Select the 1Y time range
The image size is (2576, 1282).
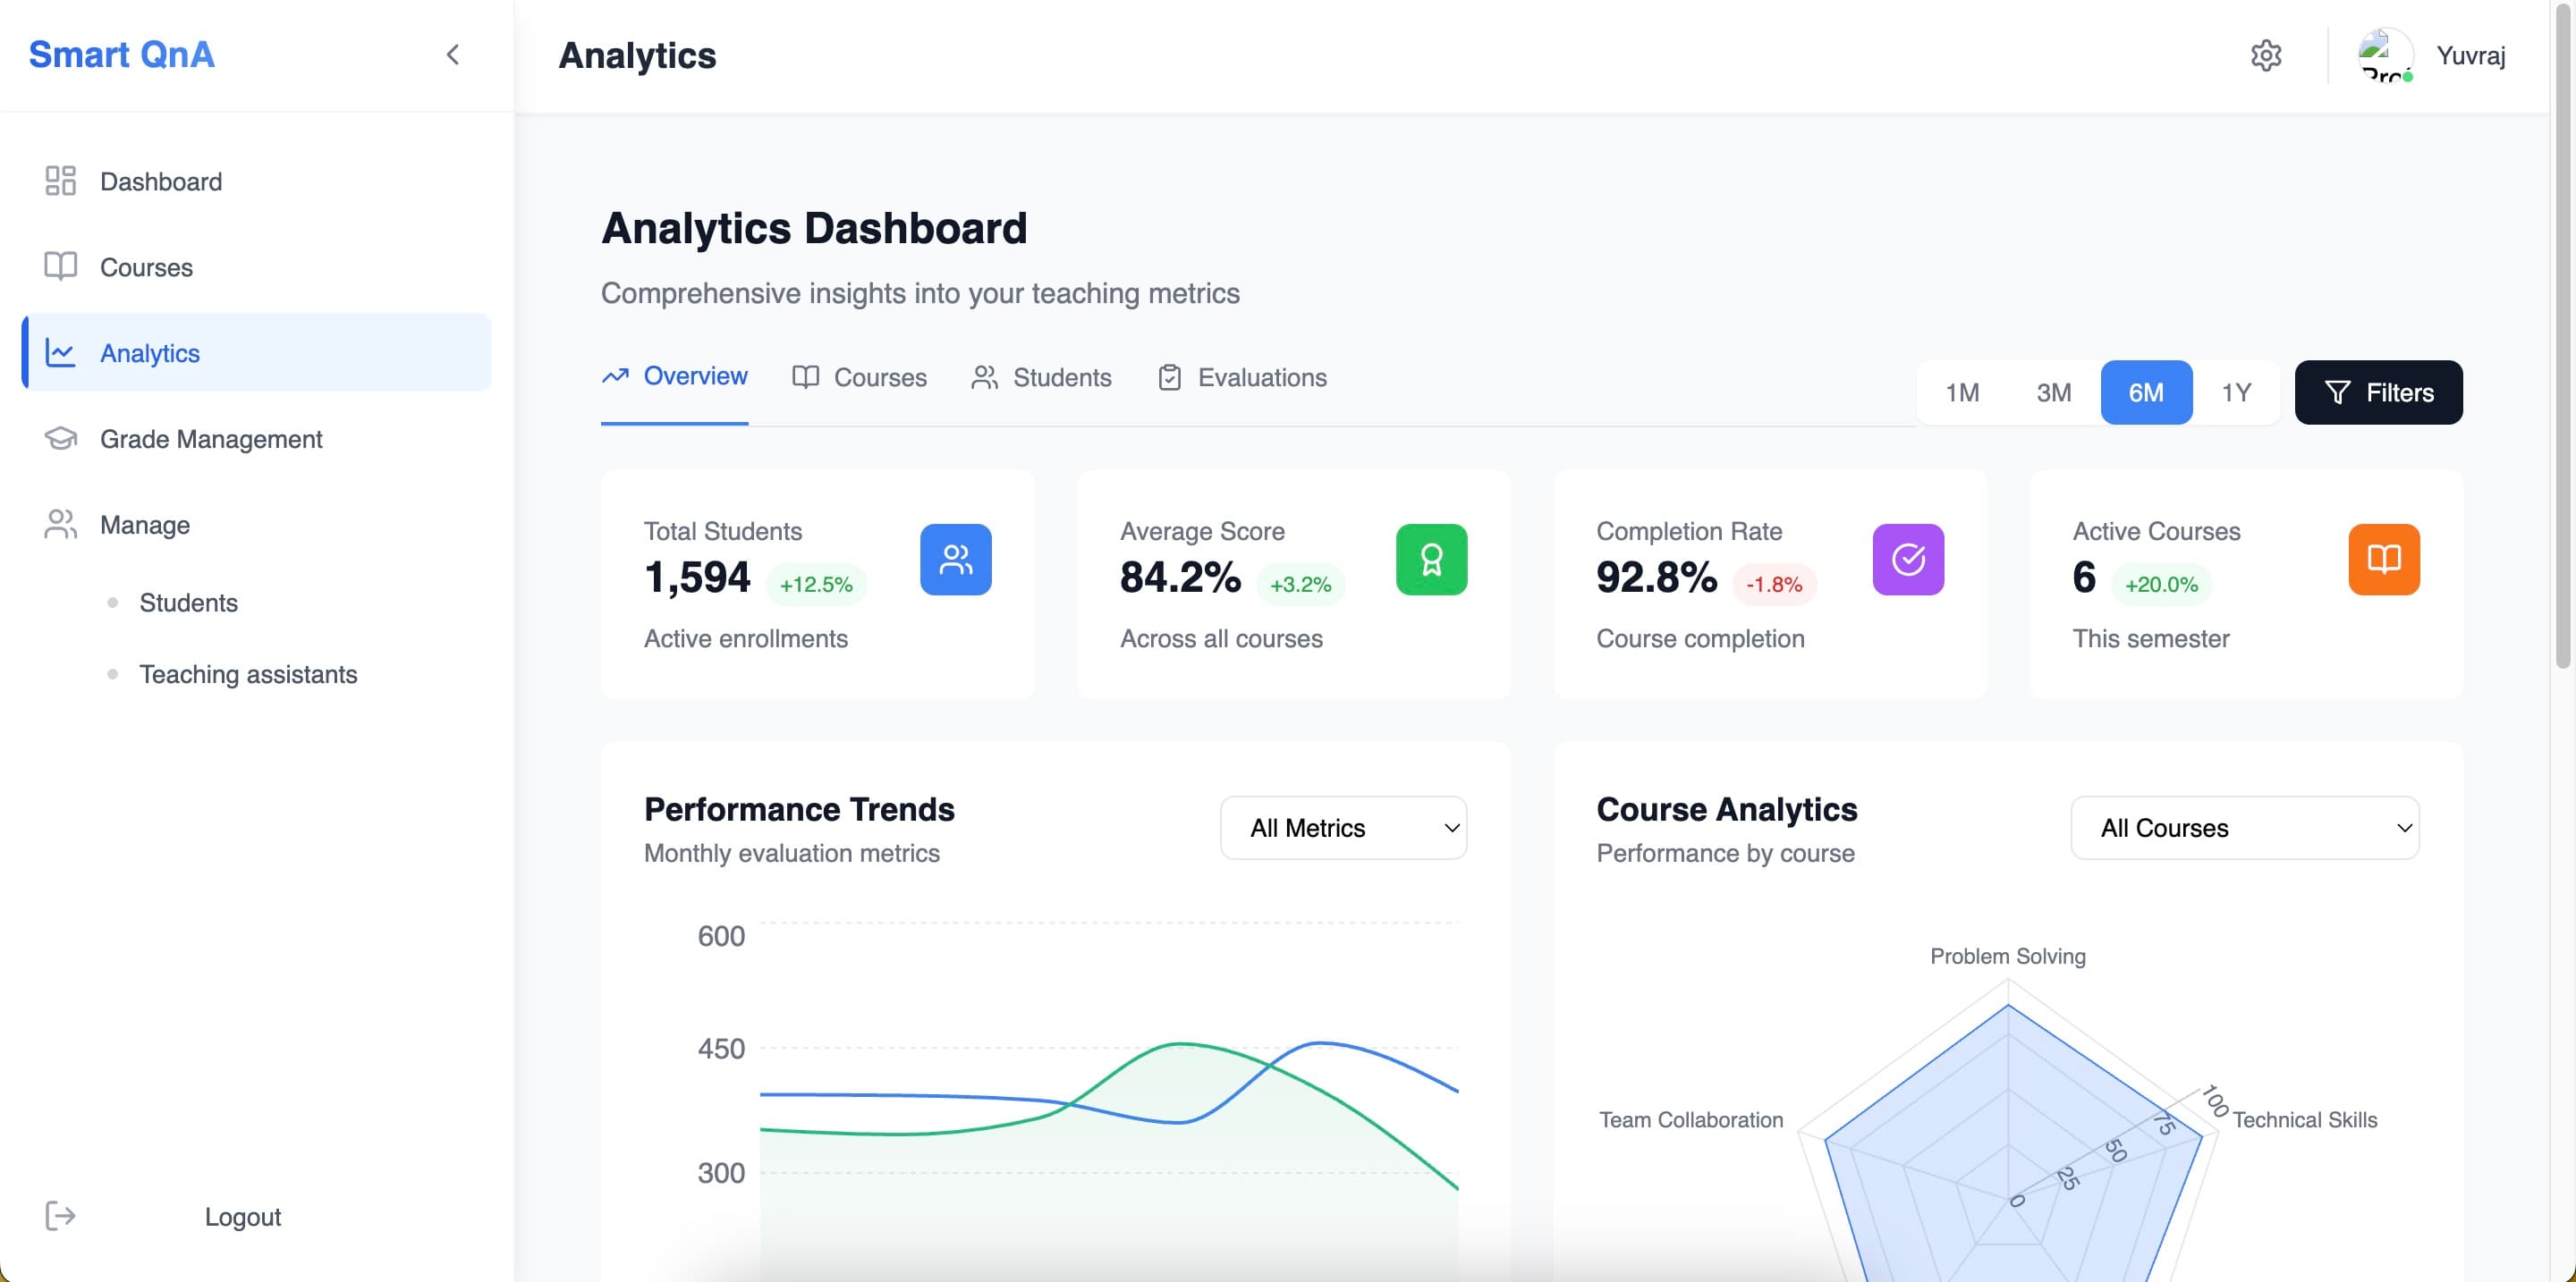click(2237, 392)
